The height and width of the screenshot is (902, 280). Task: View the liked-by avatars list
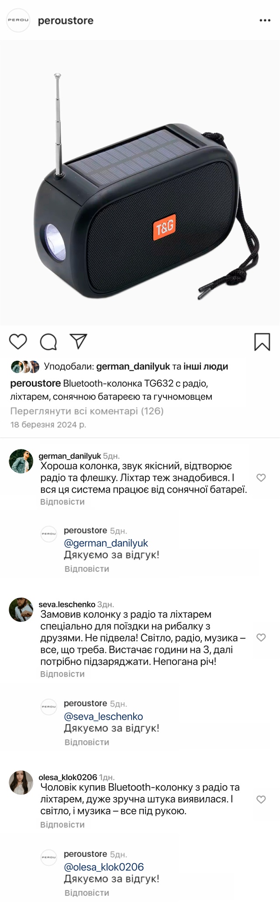coord(25,367)
